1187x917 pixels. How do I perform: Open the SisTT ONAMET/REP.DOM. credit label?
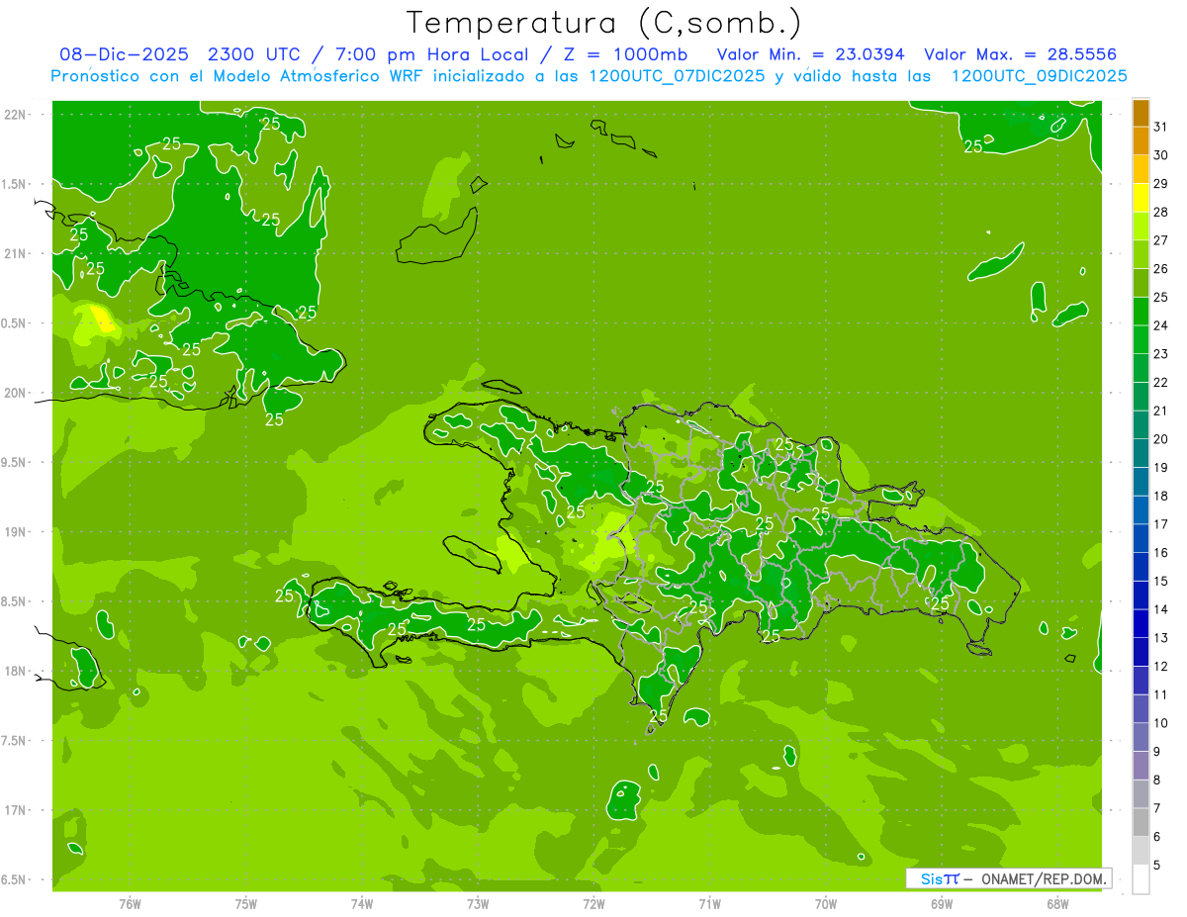click(1009, 878)
